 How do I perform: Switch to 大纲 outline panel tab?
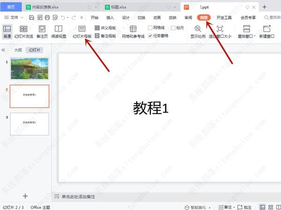click(18, 50)
